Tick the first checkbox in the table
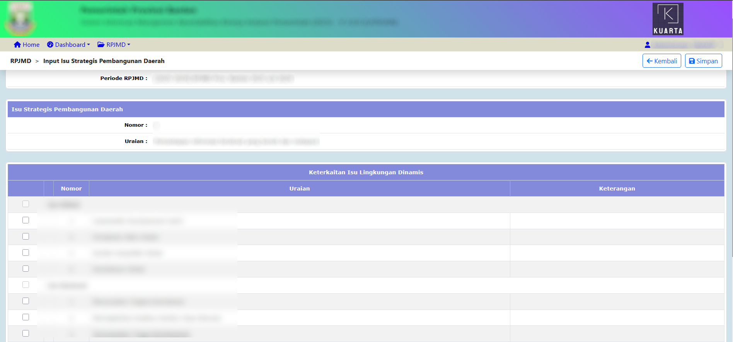The height and width of the screenshot is (342, 733). [26, 204]
